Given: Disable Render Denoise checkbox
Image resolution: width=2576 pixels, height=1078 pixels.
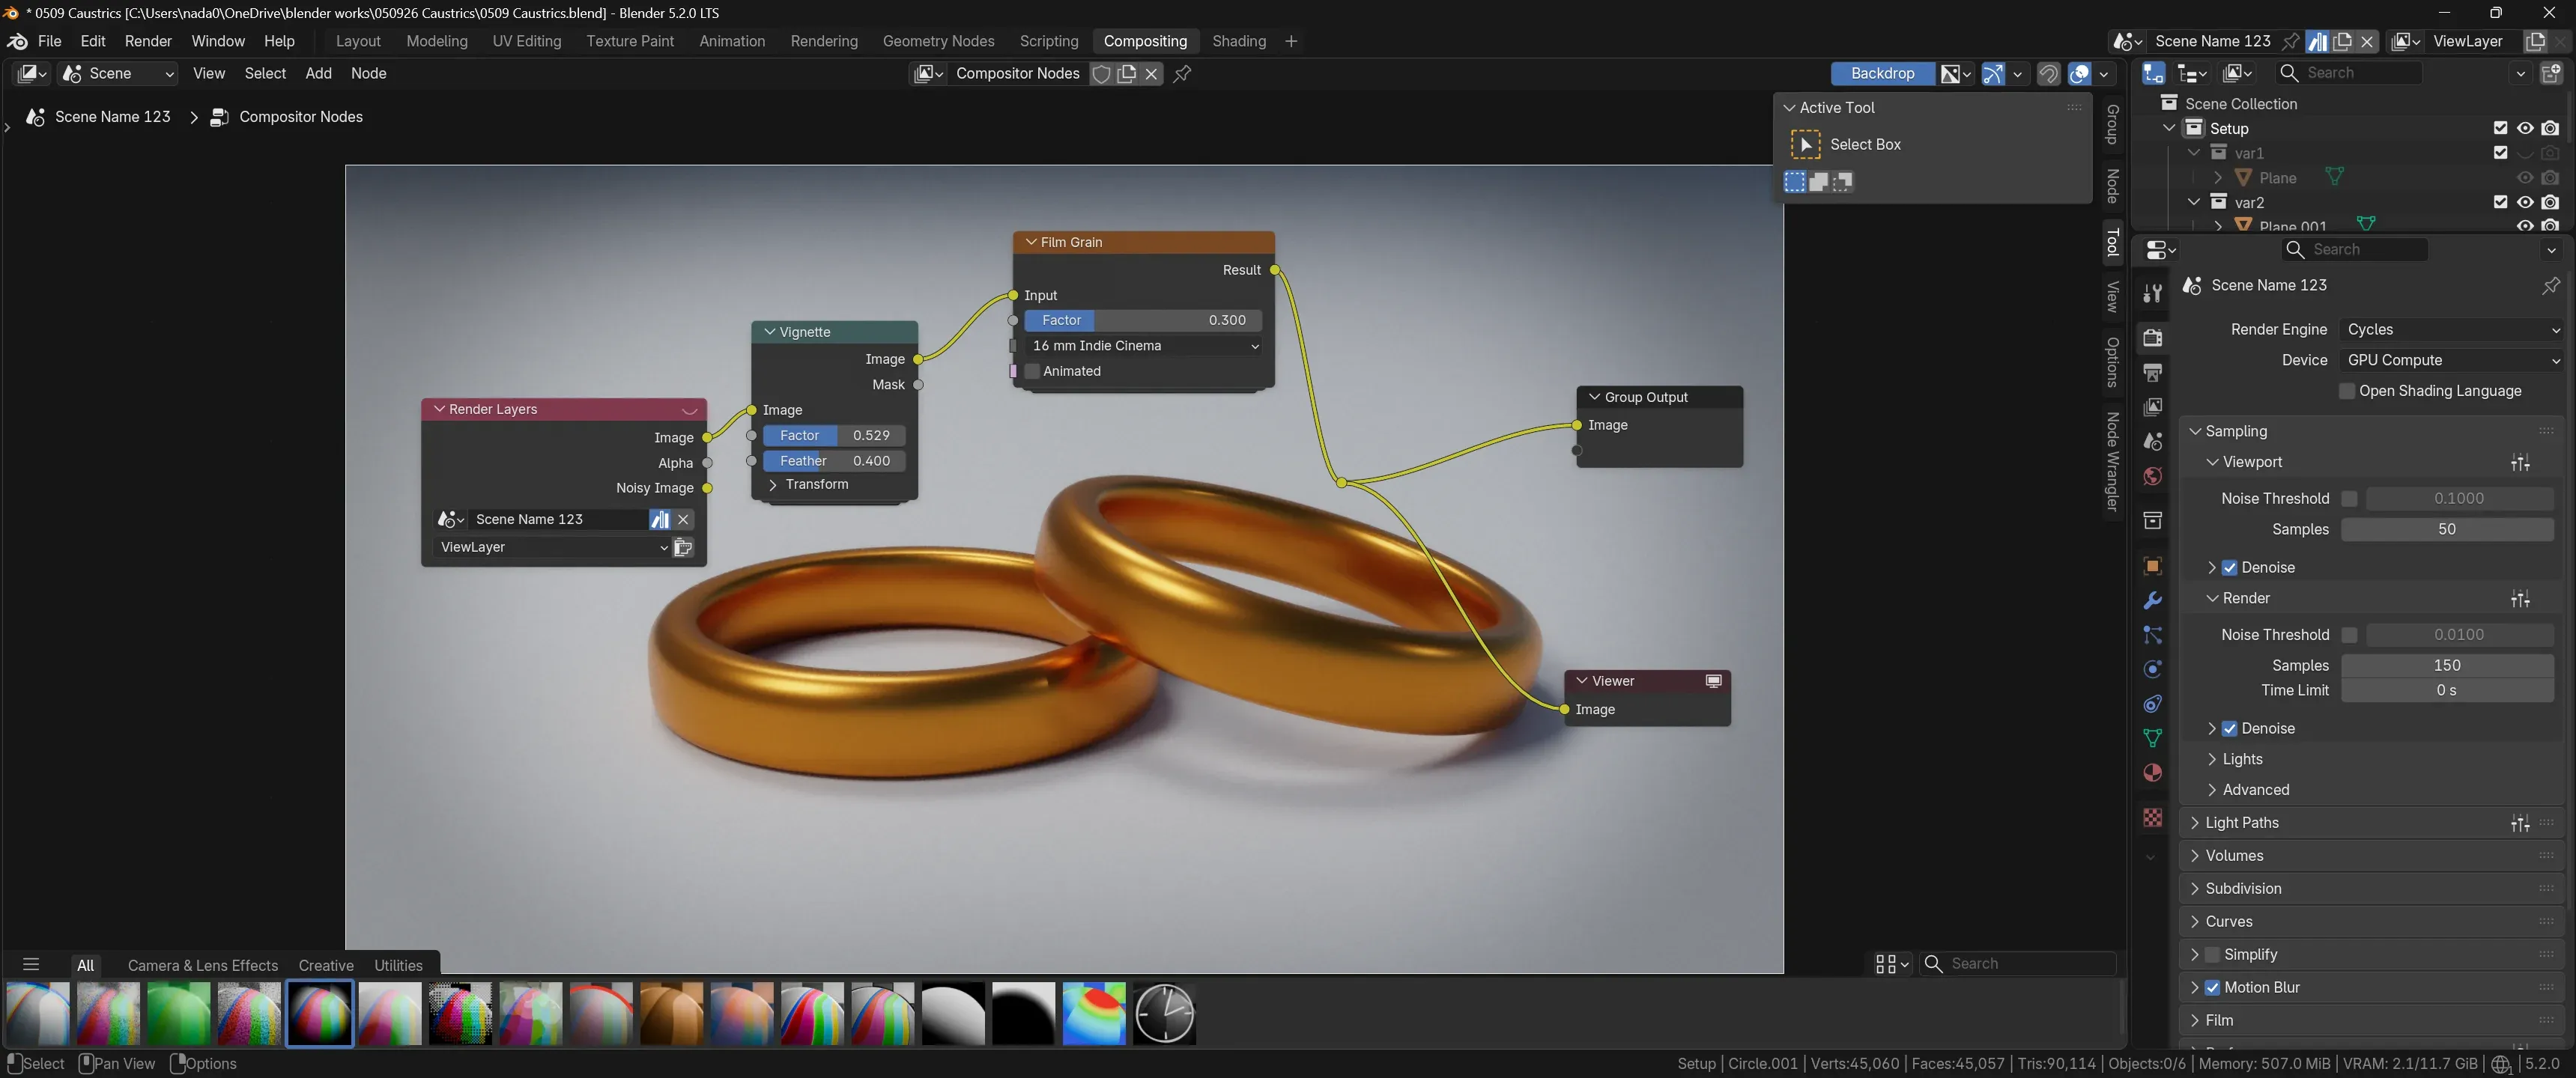Looking at the screenshot, I should point(2229,728).
